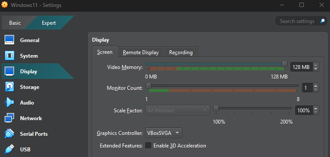Open the USB settings category

(38, 149)
